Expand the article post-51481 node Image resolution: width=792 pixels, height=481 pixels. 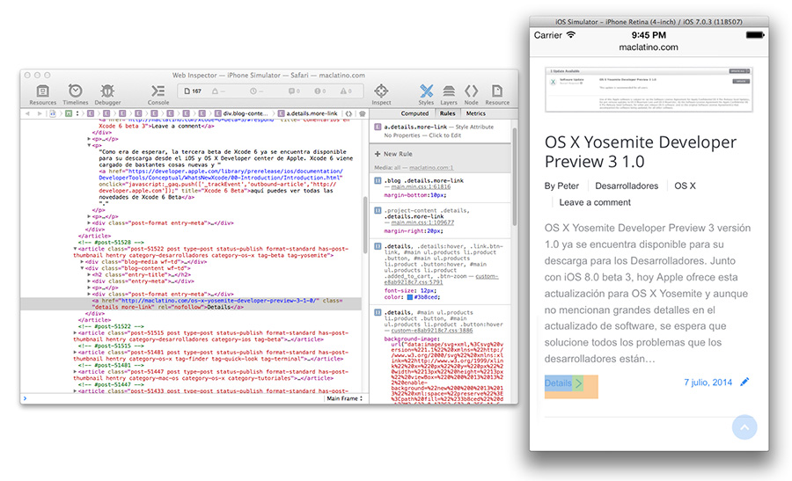tap(76, 353)
